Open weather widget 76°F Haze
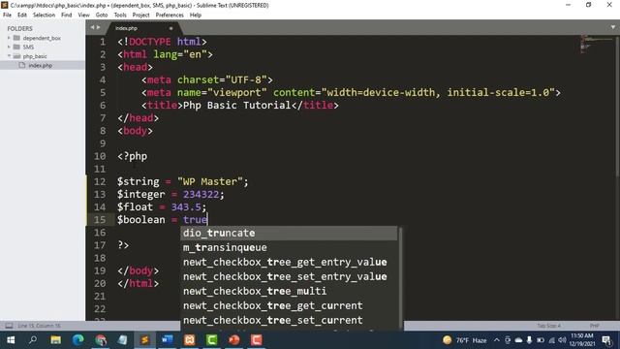This screenshot has height=349, width=620. (465, 340)
